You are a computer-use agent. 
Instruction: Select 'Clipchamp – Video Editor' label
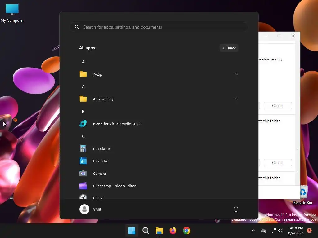point(114,186)
